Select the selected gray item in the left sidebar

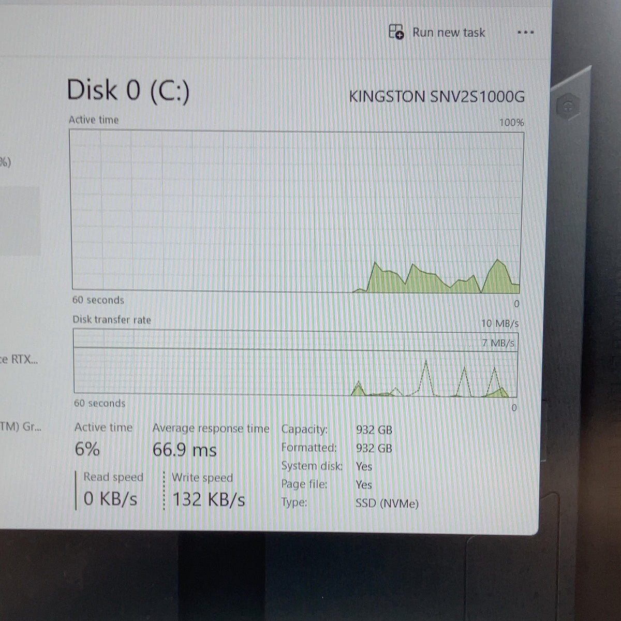point(20,221)
